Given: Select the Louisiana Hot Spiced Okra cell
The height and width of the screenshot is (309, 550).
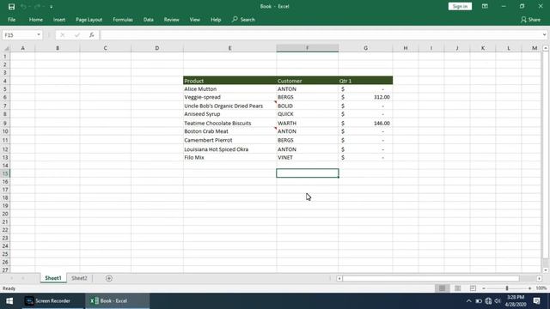Looking at the screenshot, I should pyautogui.click(x=229, y=149).
